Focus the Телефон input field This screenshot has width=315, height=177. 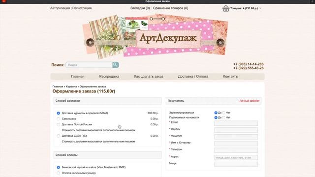pos(236,150)
